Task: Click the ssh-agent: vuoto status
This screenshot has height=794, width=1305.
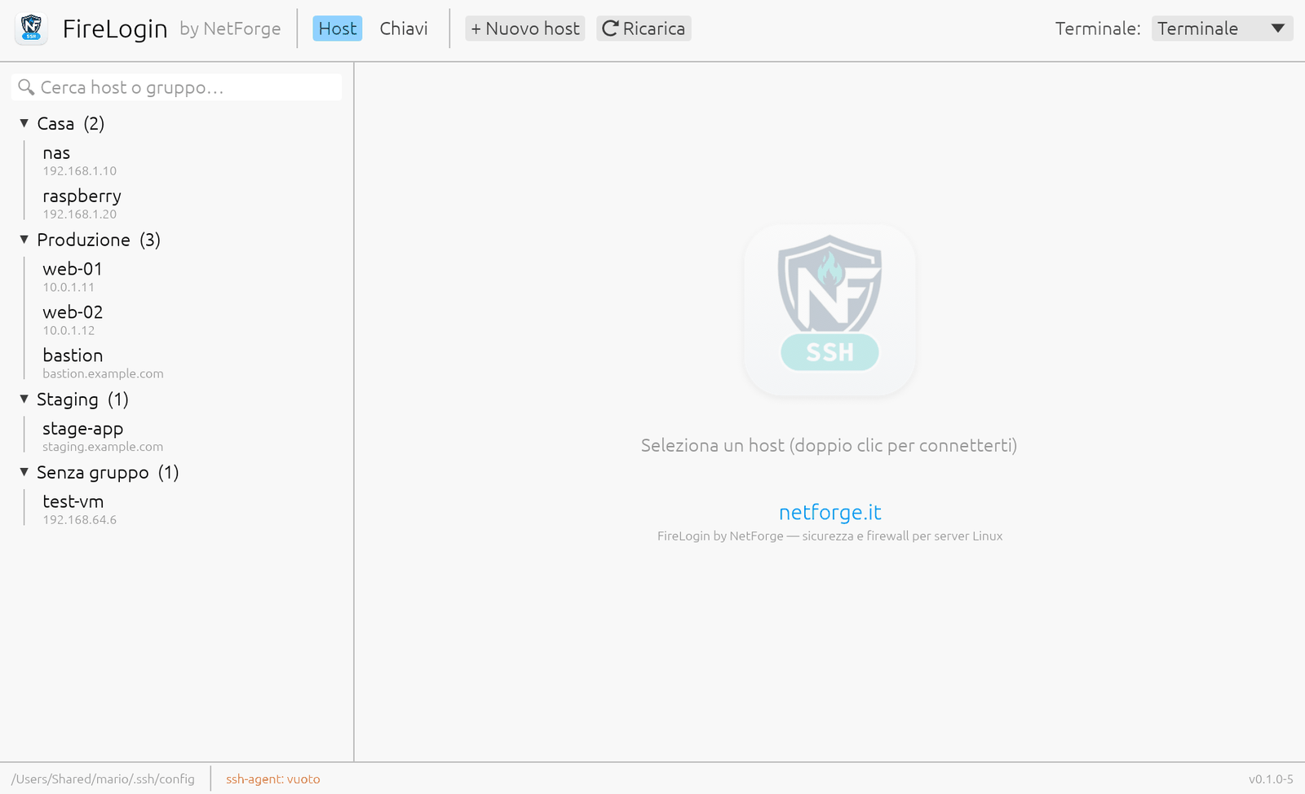Action: 273,779
